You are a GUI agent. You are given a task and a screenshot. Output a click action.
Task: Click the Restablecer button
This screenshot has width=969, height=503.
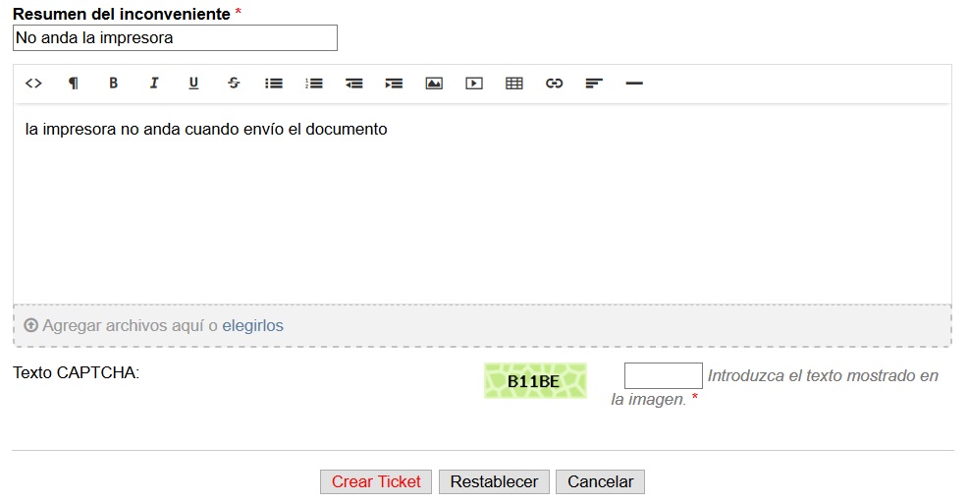click(494, 481)
